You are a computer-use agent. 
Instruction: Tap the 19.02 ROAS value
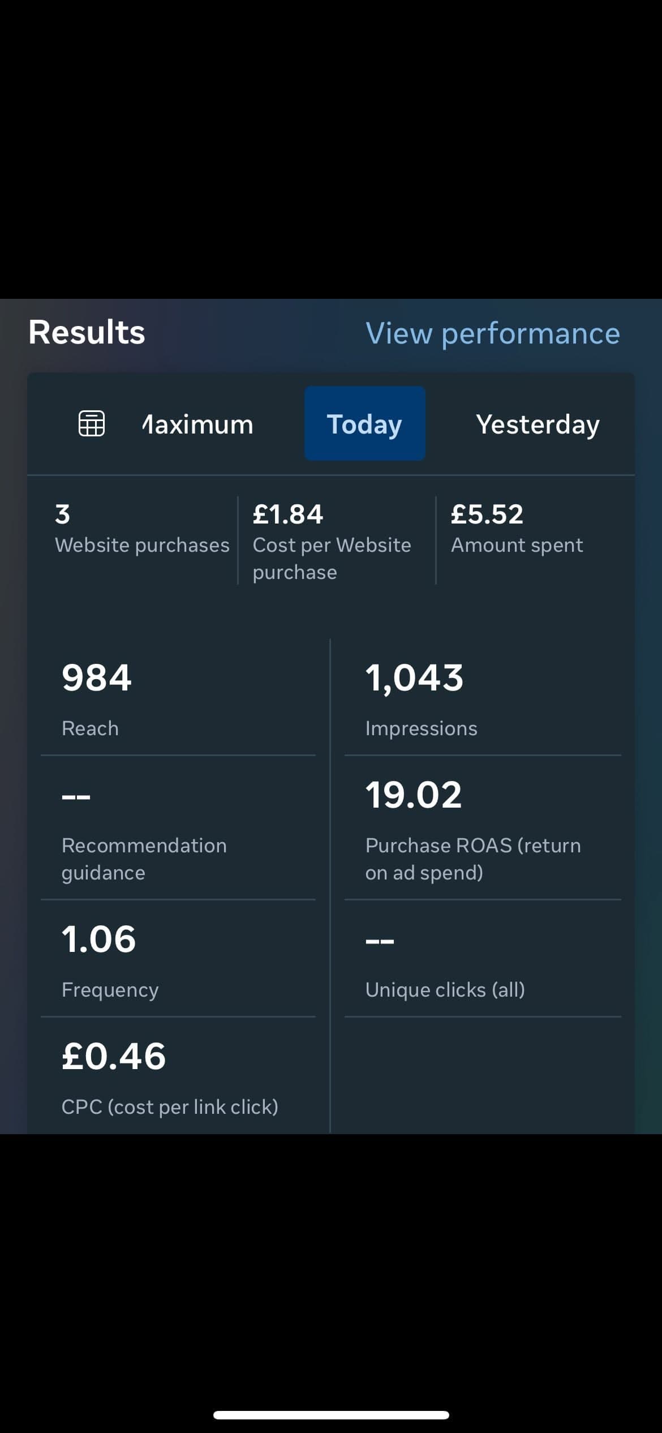pyautogui.click(x=414, y=795)
